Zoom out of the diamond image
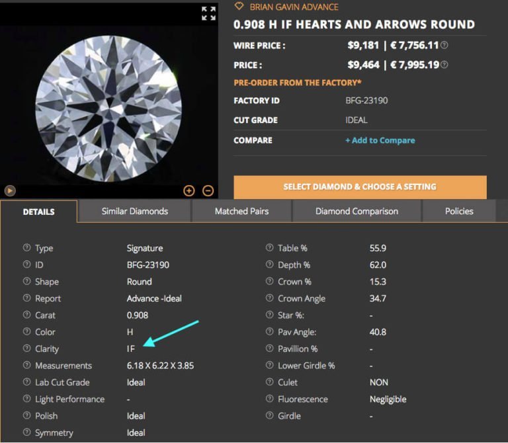This screenshot has height=443, width=508. [x=208, y=190]
